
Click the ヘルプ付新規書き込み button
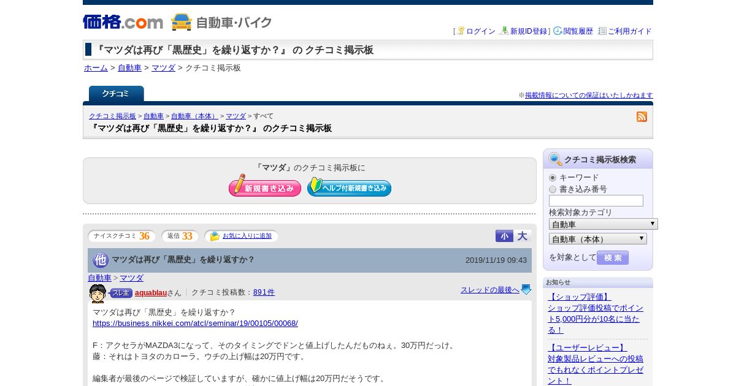(x=349, y=186)
